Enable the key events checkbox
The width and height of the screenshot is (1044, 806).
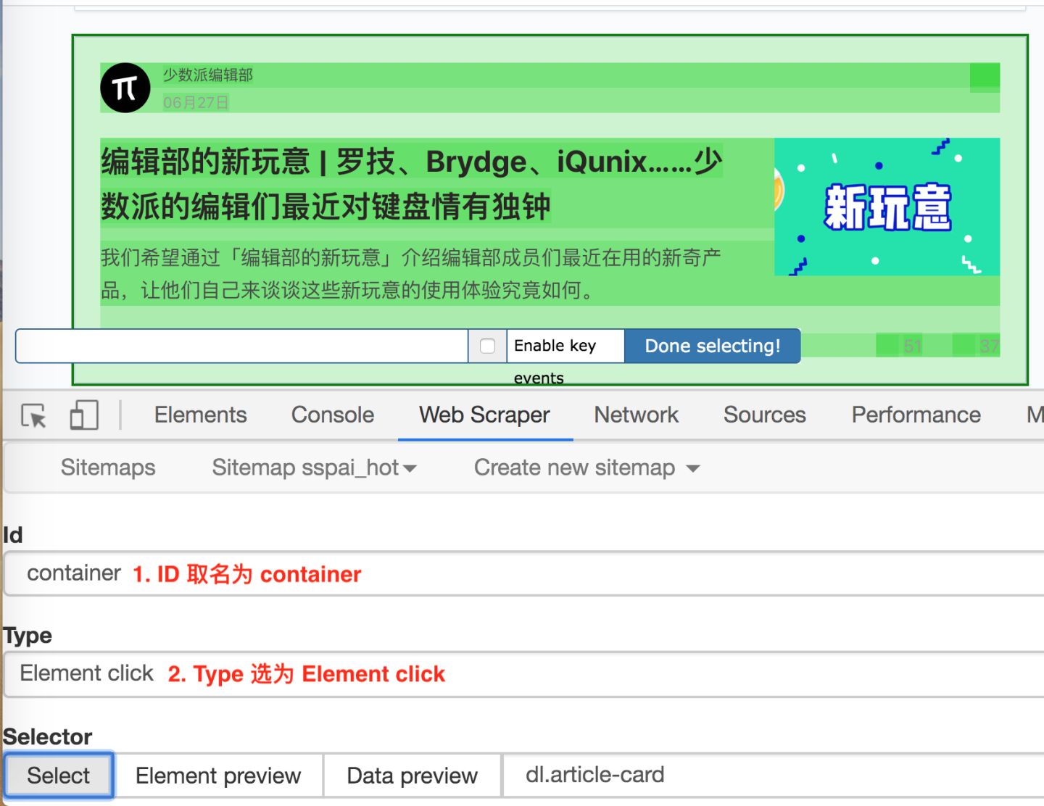coord(488,346)
